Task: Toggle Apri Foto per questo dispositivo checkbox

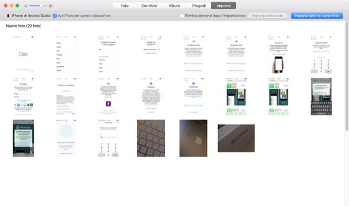Action: pyautogui.click(x=55, y=16)
